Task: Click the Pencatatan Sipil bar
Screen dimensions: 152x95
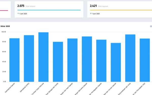Action: (x=145, y=60)
